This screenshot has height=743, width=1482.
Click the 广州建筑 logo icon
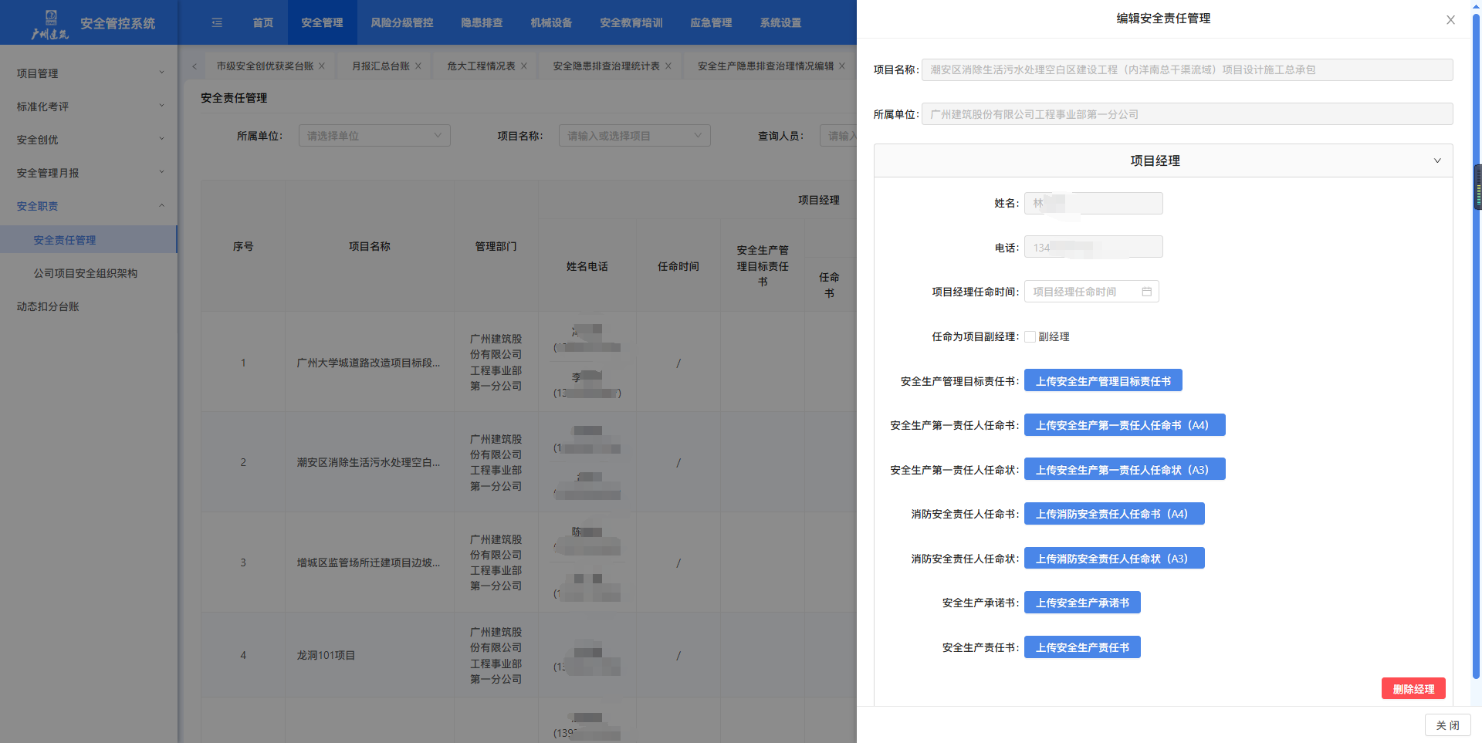(50, 23)
